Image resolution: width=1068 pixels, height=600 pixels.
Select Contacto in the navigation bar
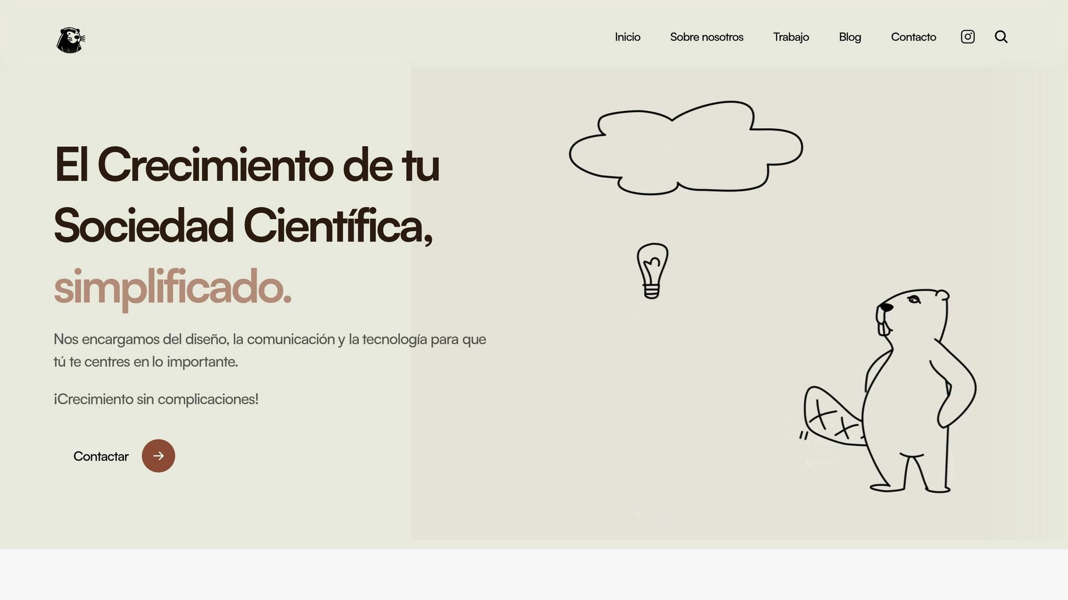[913, 37]
